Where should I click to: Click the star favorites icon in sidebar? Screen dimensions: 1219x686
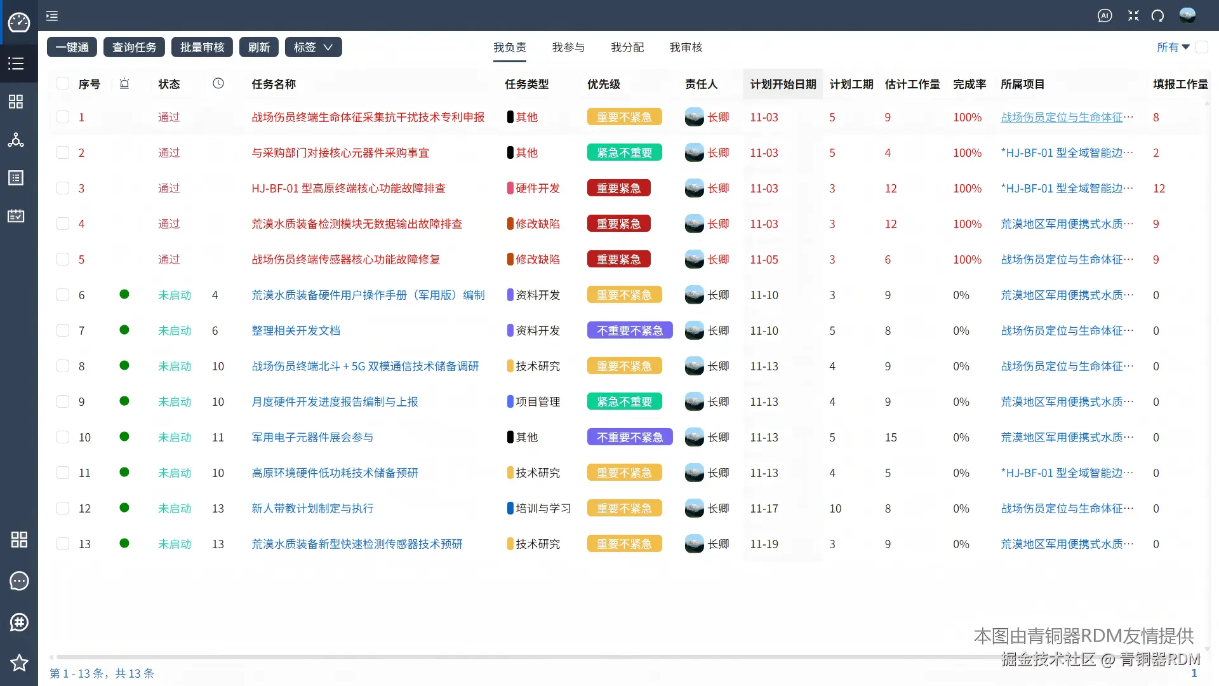[18, 663]
